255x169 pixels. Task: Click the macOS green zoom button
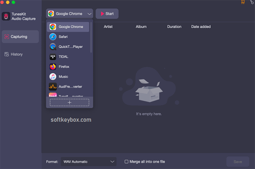tap(13, 2)
